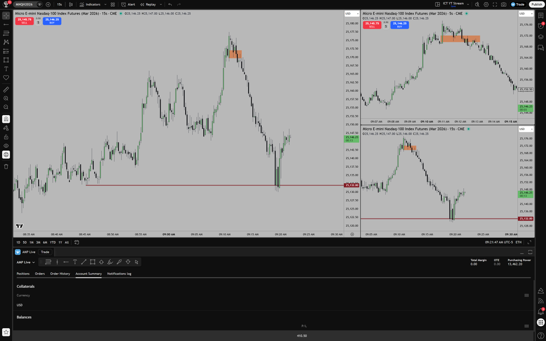This screenshot has height=341, width=546.
Task: Open the ICT YT Stream layout dropdown
Action: tap(468, 4)
